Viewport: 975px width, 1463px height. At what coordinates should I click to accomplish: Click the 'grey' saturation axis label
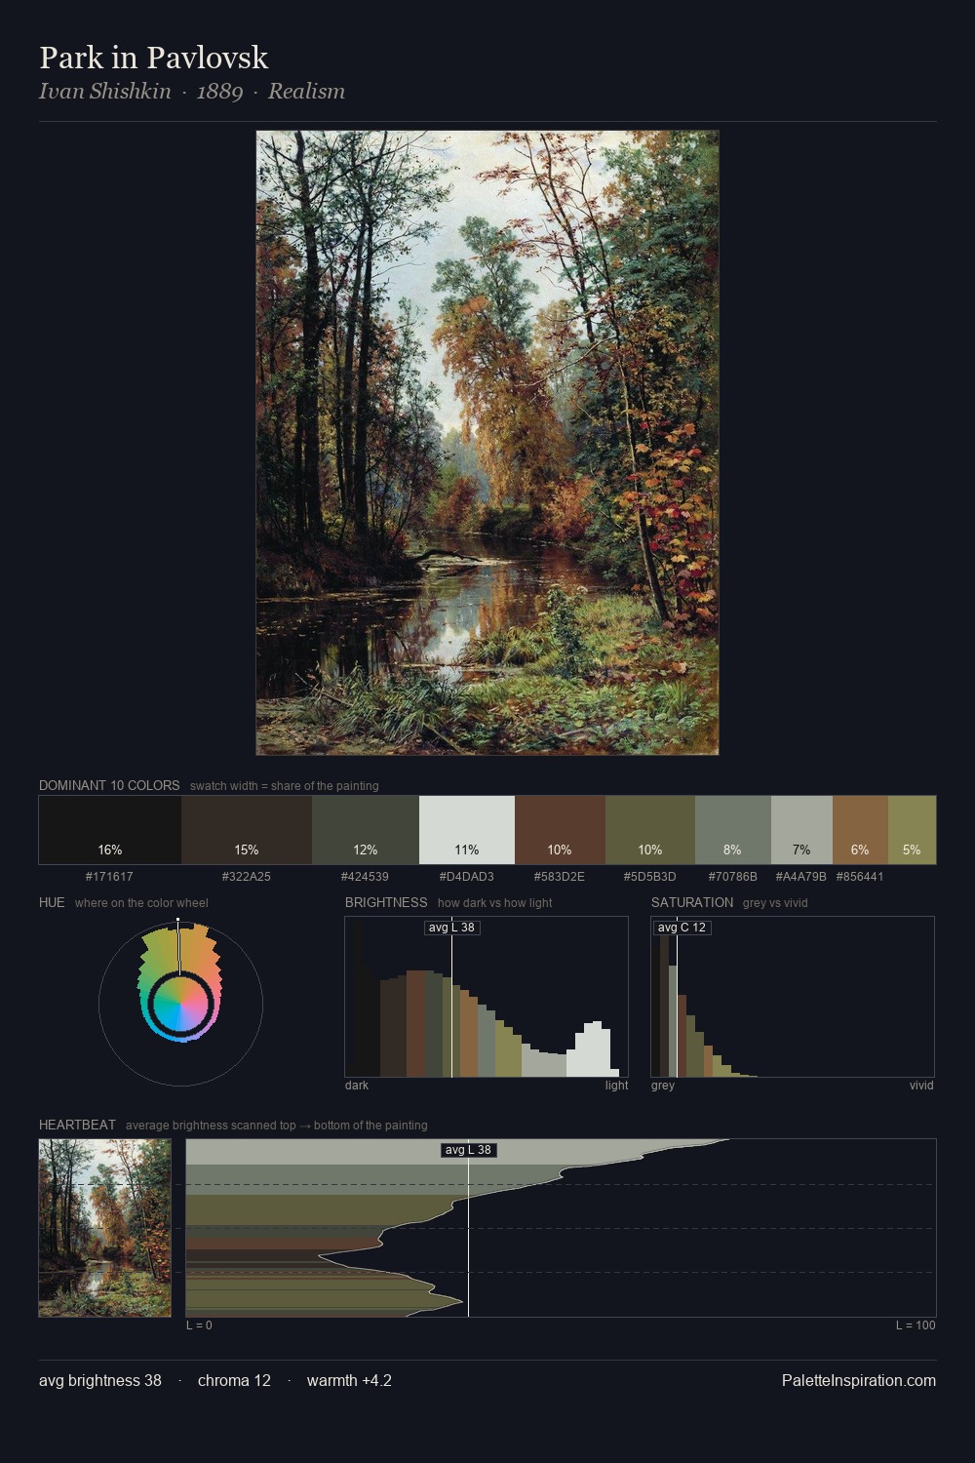pos(663,1086)
